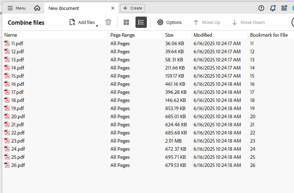This screenshot has width=294, height=193.
Task: Select the 22.pdf file name
Action: (x=18, y=133)
